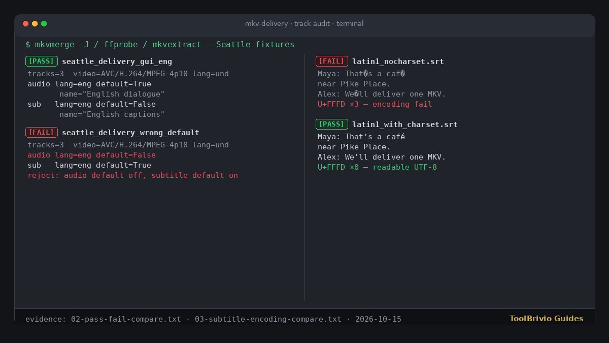The image size is (609, 343).
Task: Click the 'U+FFFD ×3 — encoding fail' line
Action: coord(375,104)
